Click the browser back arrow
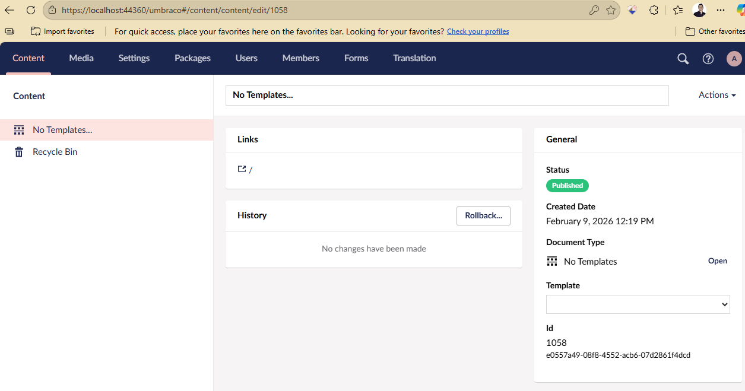This screenshot has height=391, width=745. click(9, 10)
